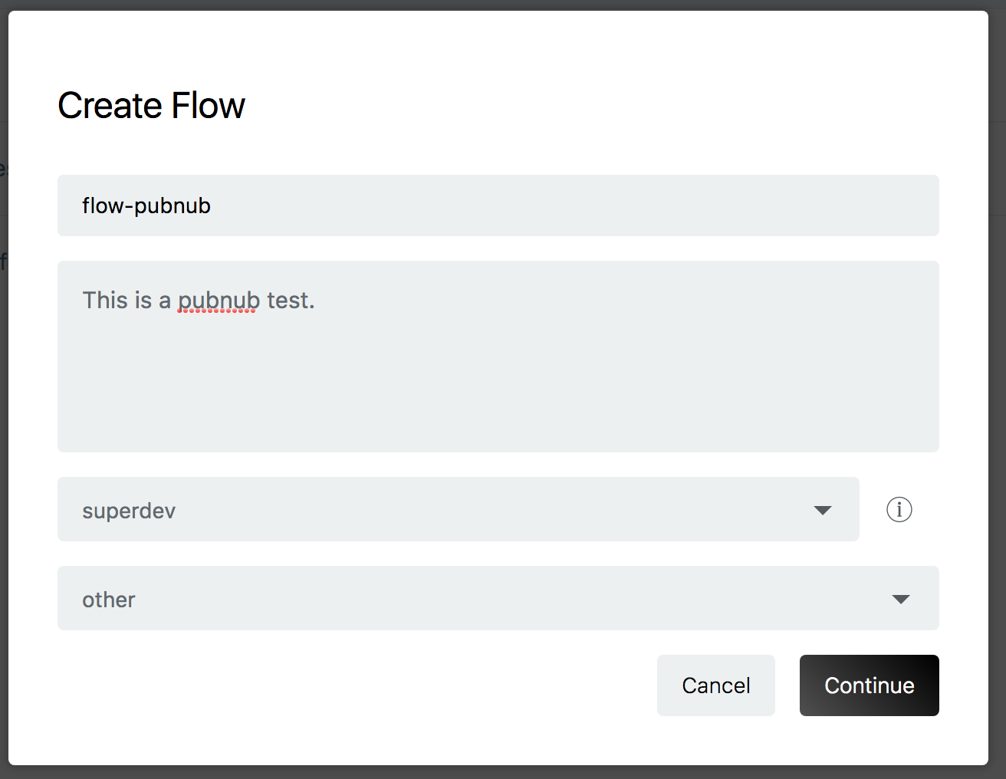Click the misspelled word 'pubnub' in description

pyautogui.click(x=219, y=301)
